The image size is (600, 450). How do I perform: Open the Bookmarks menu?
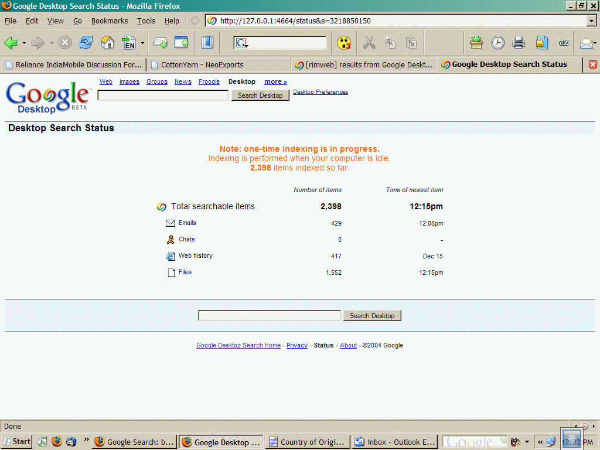pos(110,21)
